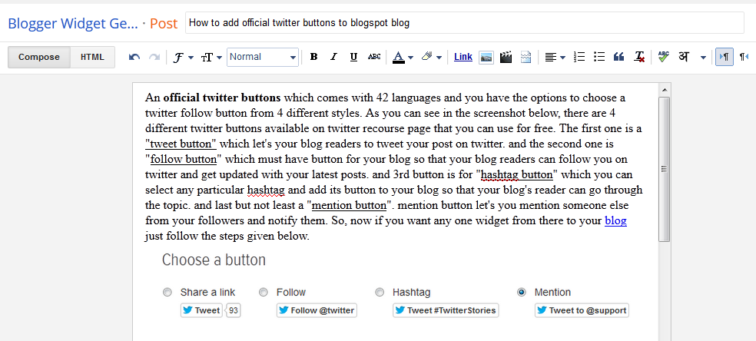Click the Remove formatting icon
This screenshot has width=756, height=341.
tap(639, 57)
